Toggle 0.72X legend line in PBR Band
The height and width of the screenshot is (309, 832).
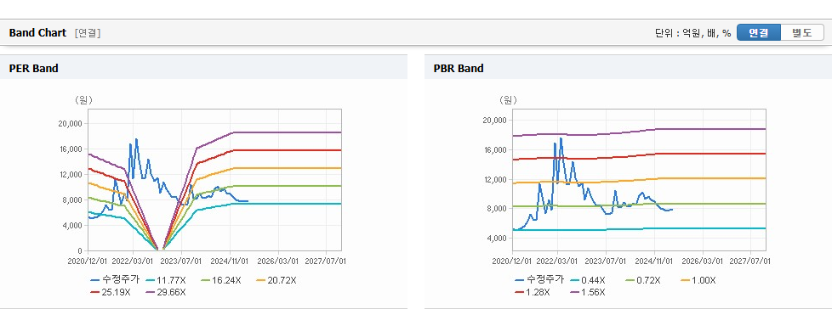coord(642,280)
